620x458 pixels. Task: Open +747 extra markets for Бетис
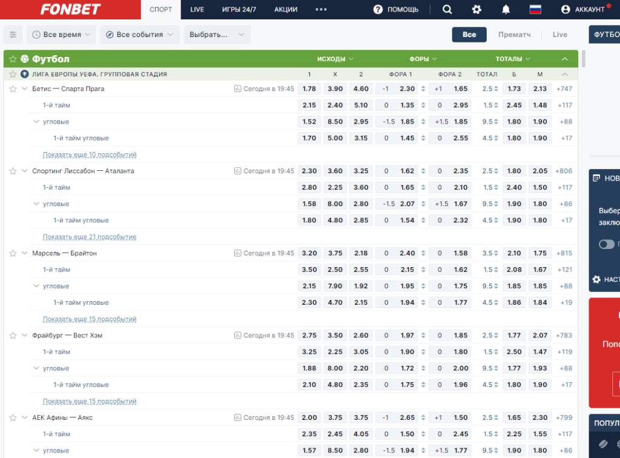click(x=564, y=88)
